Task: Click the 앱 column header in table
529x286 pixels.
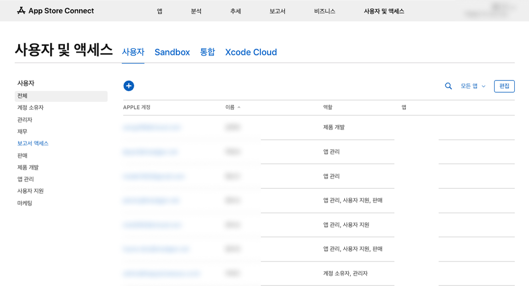Action: pyautogui.click(x=404, y=107)
